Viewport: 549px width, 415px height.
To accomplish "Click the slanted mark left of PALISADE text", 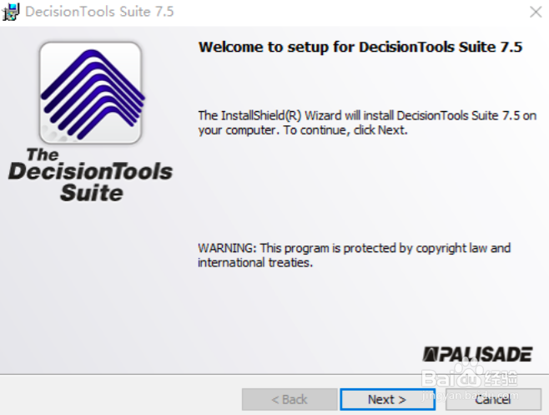I will coord(431,354).
